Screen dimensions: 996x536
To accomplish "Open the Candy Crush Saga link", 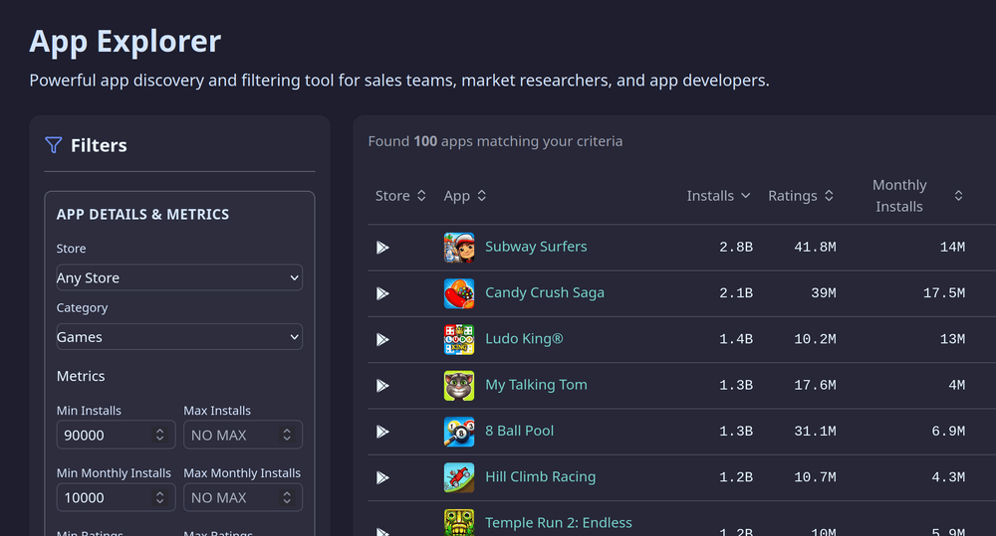I will coord(545,293).
